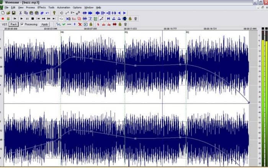Image resolution: width=268 pixels, height=168 pixels.
Task: Click the New file icon
Action: tap(3, 13)
